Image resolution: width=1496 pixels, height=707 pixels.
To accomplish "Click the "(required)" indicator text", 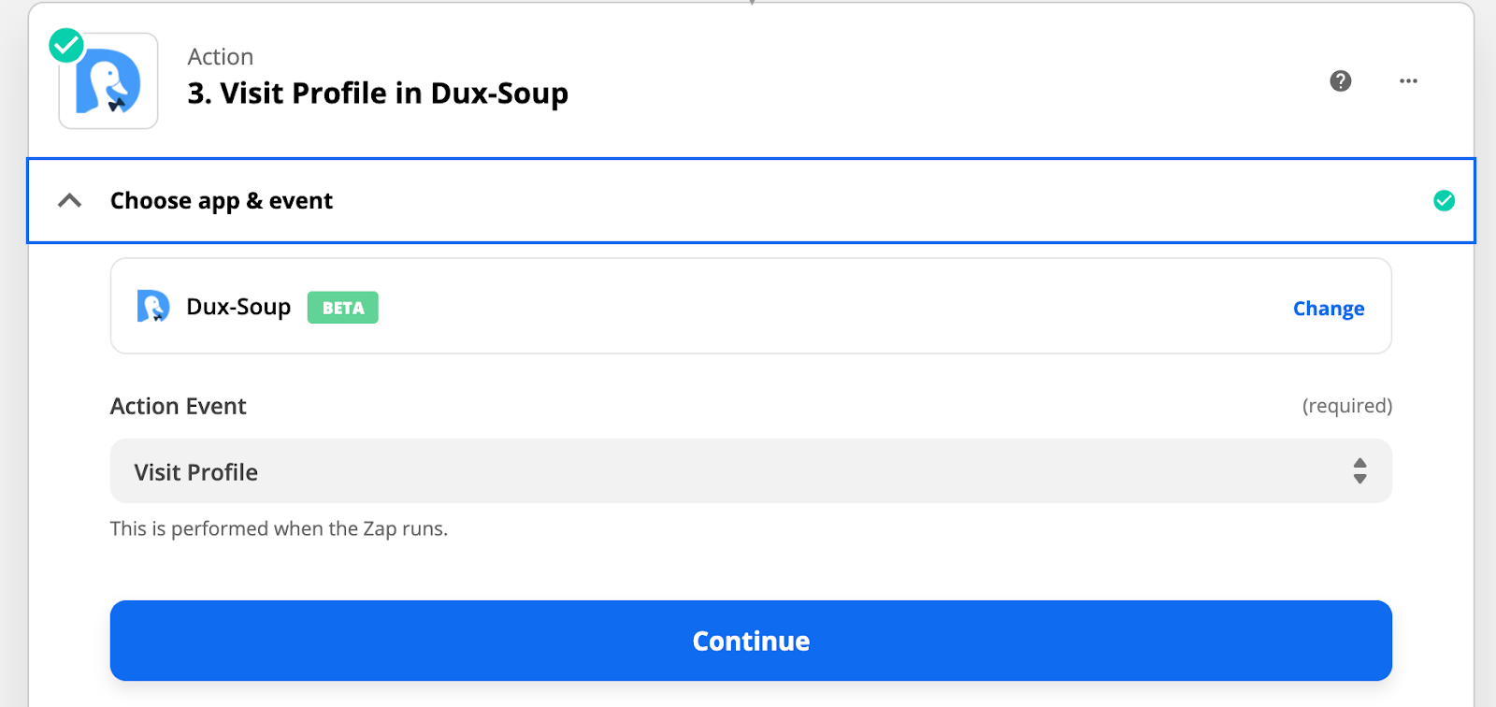I will click(1346, 406).
